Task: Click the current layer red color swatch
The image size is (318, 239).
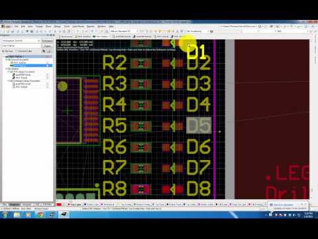Action: click(x=59, y=204)
